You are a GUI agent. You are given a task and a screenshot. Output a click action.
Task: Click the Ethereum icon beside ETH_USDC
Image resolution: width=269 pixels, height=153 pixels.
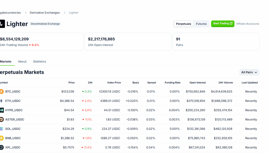pos(2,101)
